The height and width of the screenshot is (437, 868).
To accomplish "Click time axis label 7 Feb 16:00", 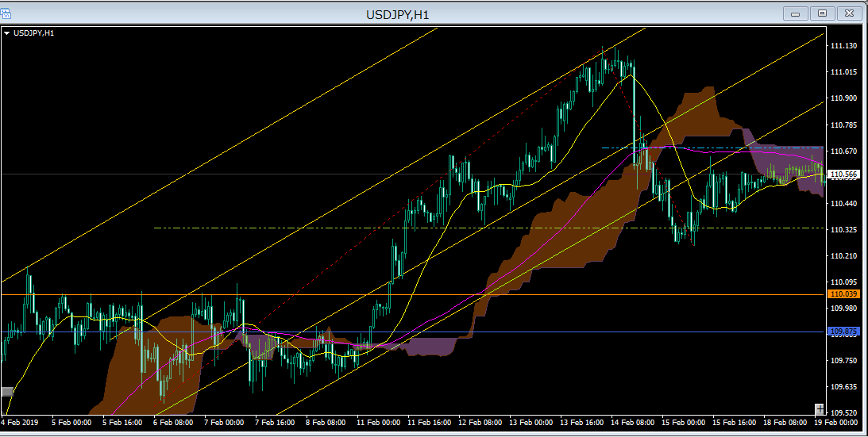I will [x=275, y=423].
